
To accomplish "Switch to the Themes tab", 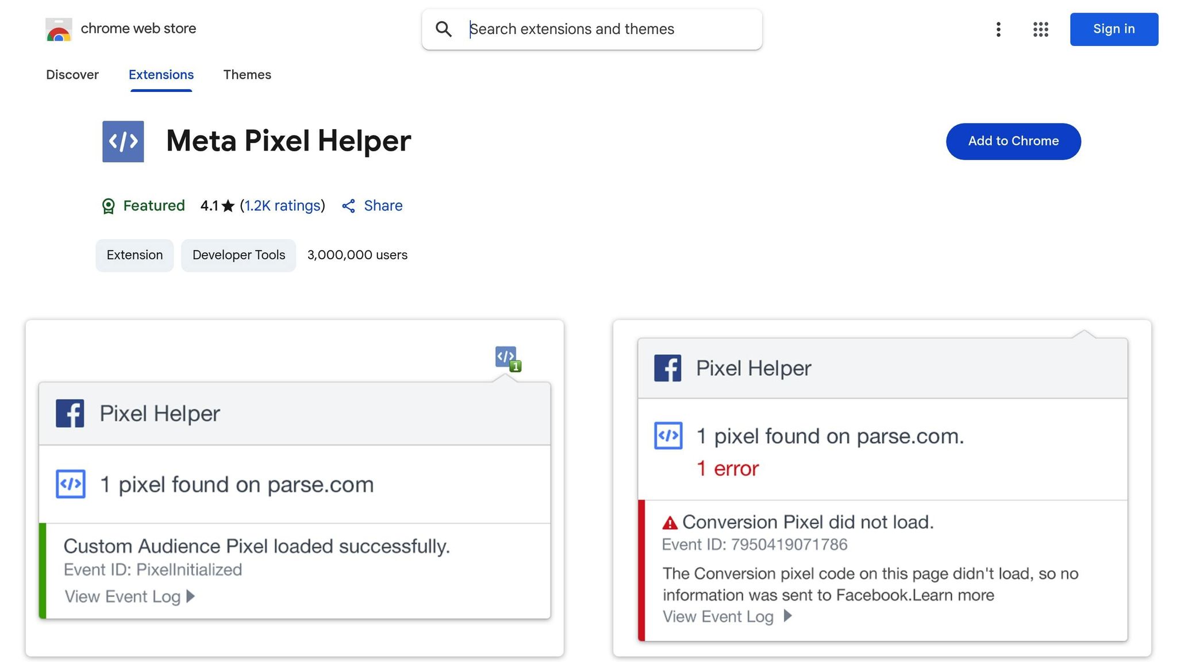I will [x=247, y=75].
